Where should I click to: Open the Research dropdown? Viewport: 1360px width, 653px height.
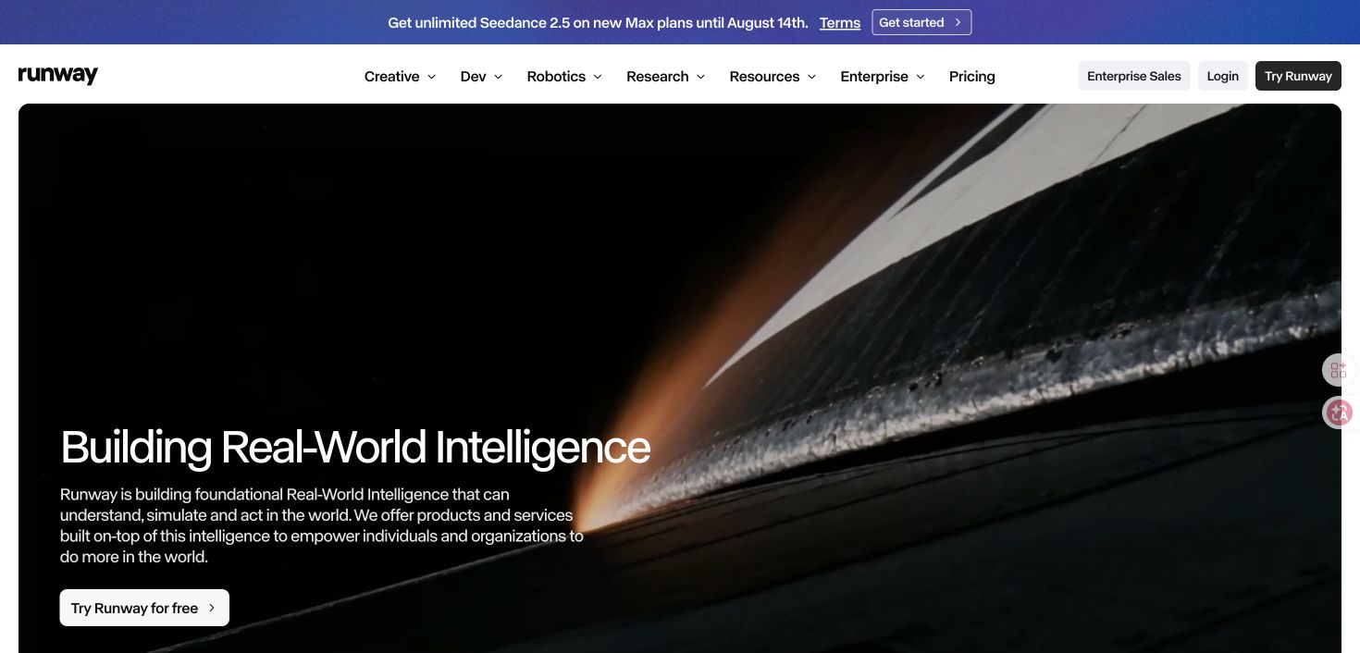click(666, 77)
